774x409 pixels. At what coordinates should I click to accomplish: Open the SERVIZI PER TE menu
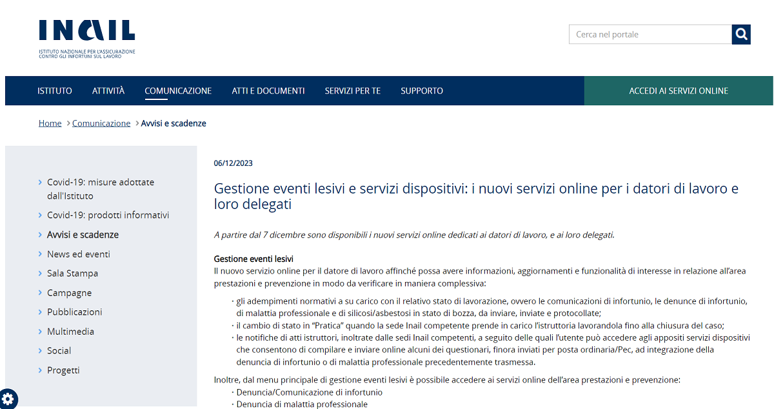(x=353, y=91)
